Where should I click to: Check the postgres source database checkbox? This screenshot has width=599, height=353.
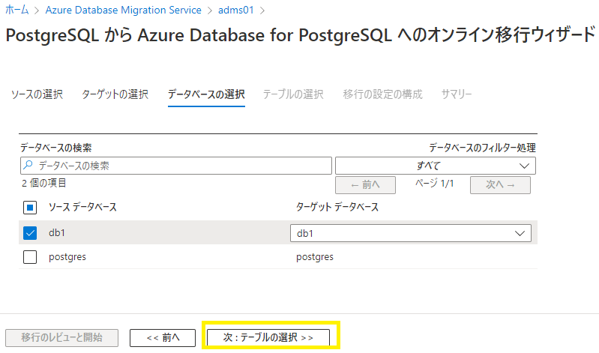pos(30,257)
